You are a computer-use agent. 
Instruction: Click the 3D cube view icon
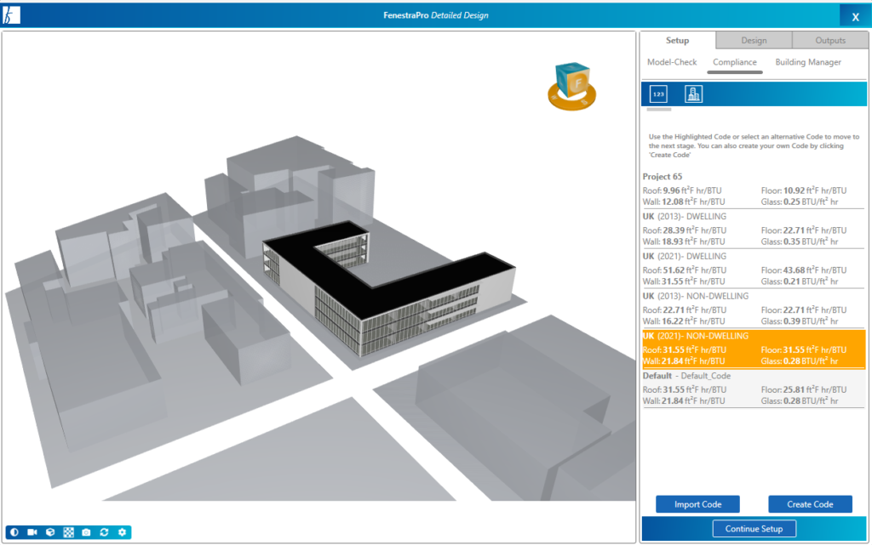tap(50, 532)
